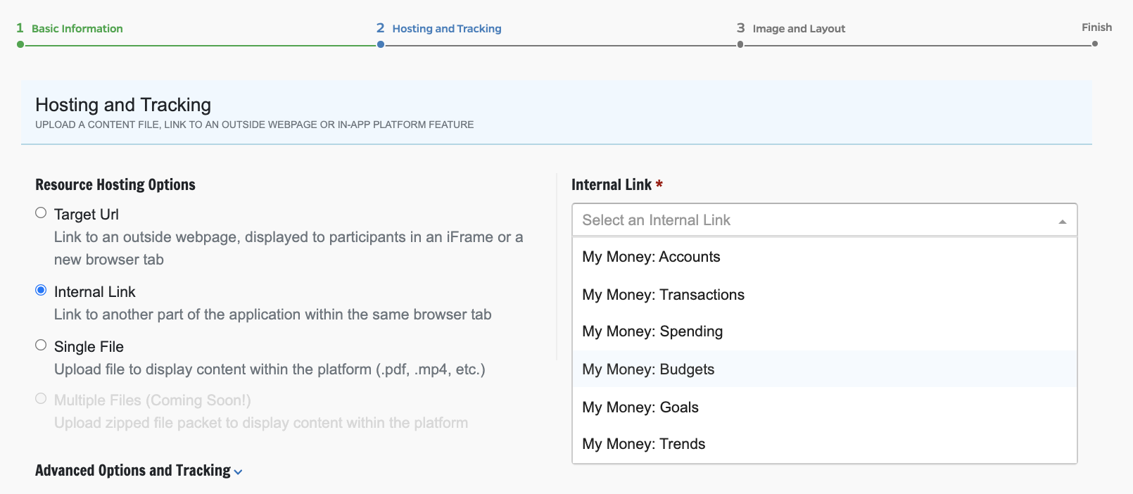This screenshot has height=494, width=1133.
Task: Go to step 1 Basic Information
Action: [77, 29]
